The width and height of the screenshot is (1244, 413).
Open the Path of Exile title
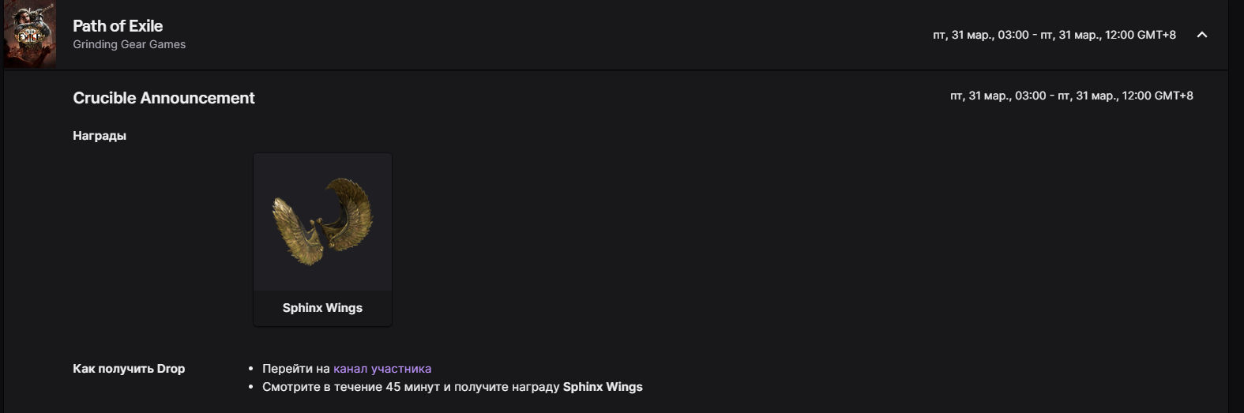118,26
